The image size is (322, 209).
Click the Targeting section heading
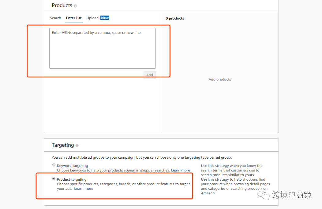[63, 145]
